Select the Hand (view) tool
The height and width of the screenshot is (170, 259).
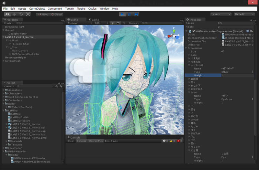pyautogui.click(x=7, y=14)
